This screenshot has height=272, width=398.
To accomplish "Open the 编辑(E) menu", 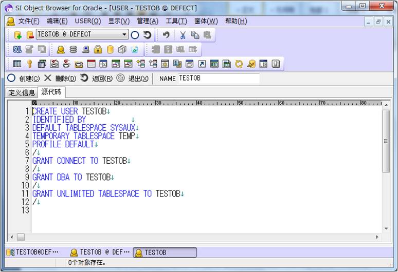I will [57, 21].
